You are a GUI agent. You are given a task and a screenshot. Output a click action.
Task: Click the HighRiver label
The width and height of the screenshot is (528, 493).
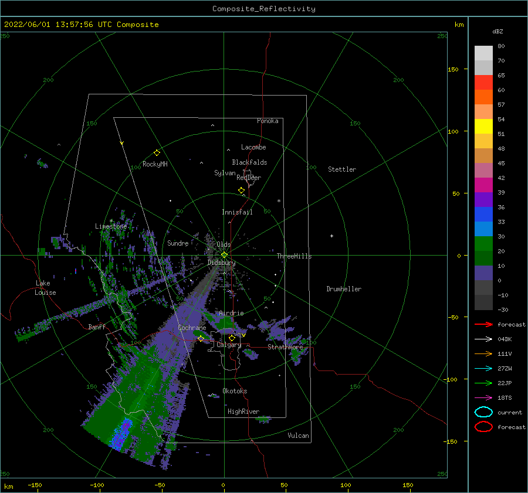[x=243, y=412]
